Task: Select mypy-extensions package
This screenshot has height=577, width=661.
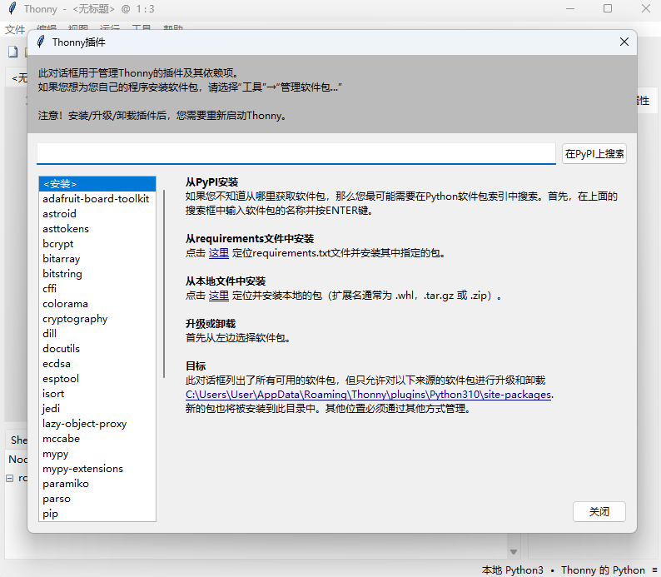Action: (x=97, y=469)
